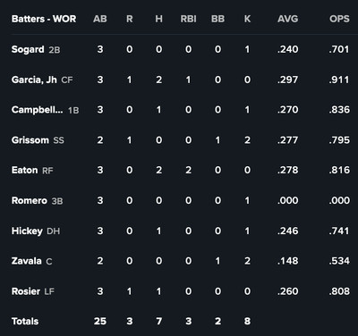Open Grissom player profile
The width and height of the screenshot is (358, 336).
(30, 140)
